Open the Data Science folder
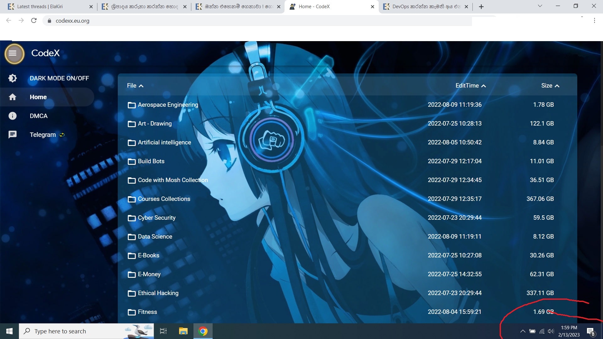 (x=155, y=237)
